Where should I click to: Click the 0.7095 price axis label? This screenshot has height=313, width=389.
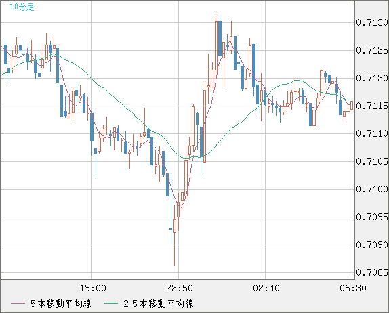pyautogui.click(x=372, y=217)
